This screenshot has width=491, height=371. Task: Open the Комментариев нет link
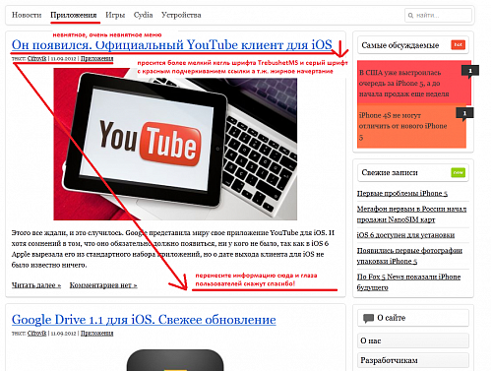(x=103, y=285)
